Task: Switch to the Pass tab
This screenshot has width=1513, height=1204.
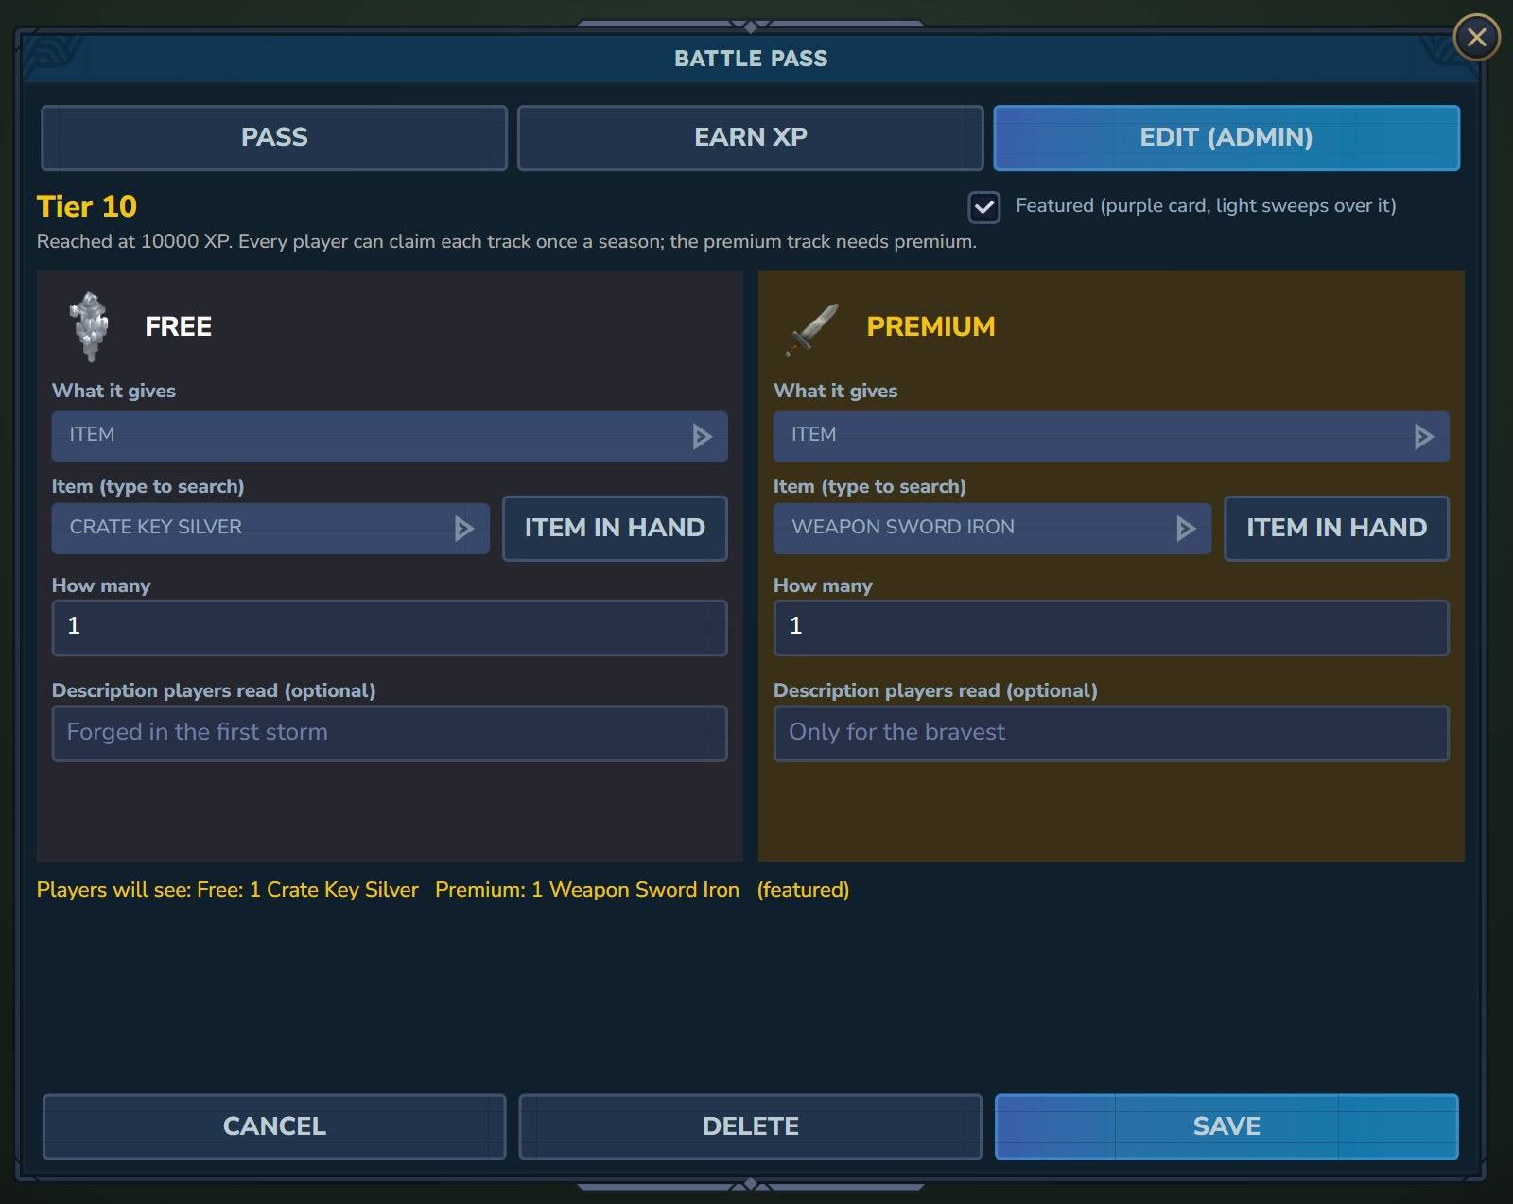Action: 274,138
